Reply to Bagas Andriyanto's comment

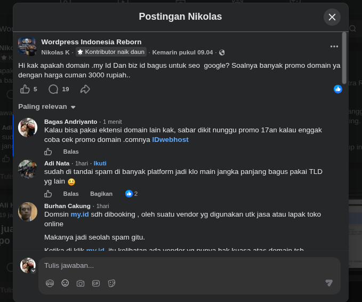point(71,152)
